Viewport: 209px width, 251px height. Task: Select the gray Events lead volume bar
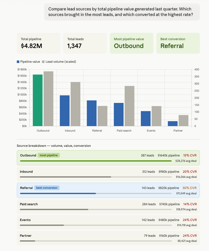point(156,116)
